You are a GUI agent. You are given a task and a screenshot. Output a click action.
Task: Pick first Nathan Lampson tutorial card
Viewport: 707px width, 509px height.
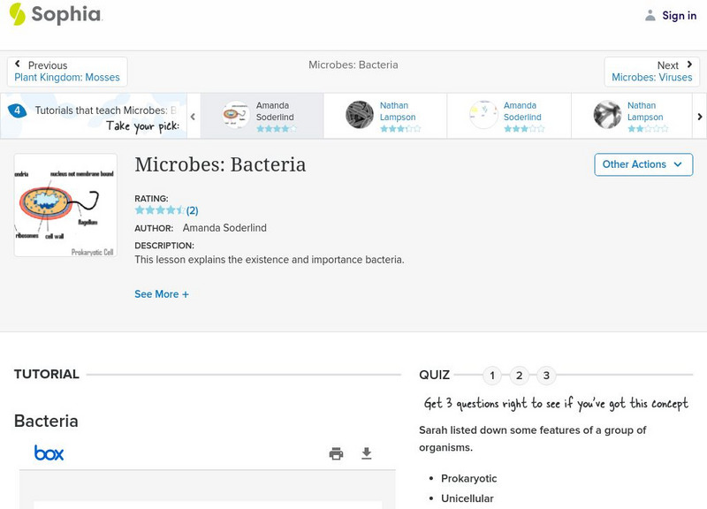click(x=385, y=116)
